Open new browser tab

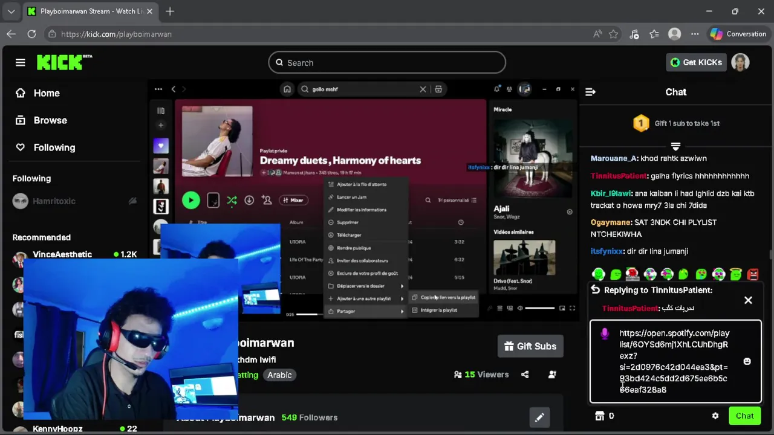[170, 11]
